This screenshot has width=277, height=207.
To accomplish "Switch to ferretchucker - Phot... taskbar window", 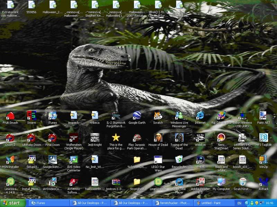I will (173, 203).
